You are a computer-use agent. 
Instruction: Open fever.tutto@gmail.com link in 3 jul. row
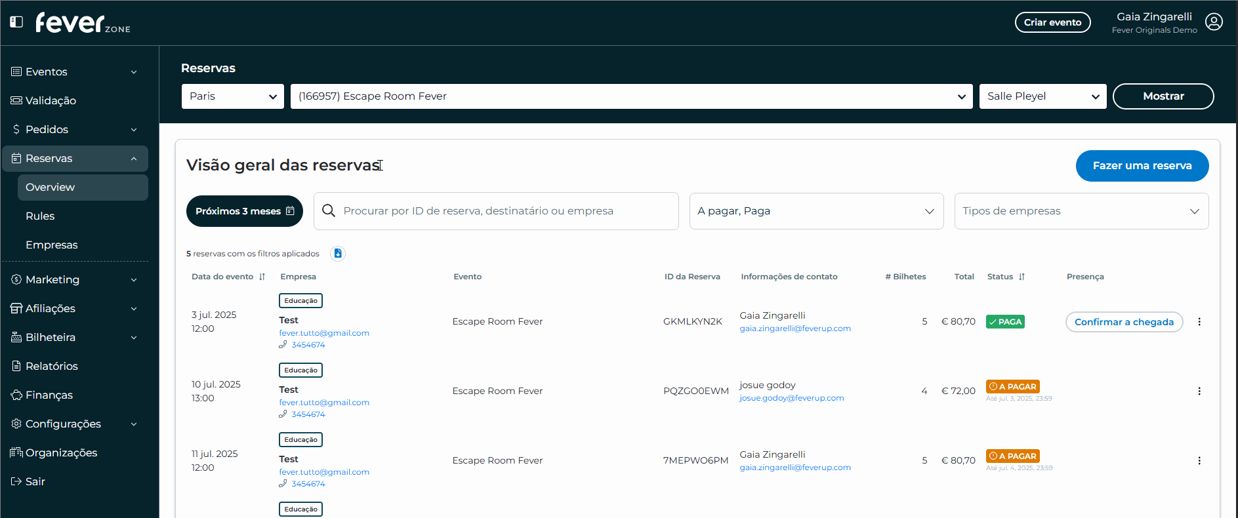click(324, 333)
